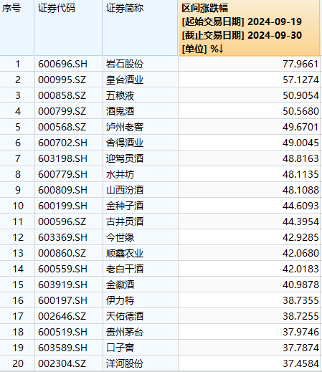
Task: Select code 603589.SH for 口子窖
Action: [68, 348]
